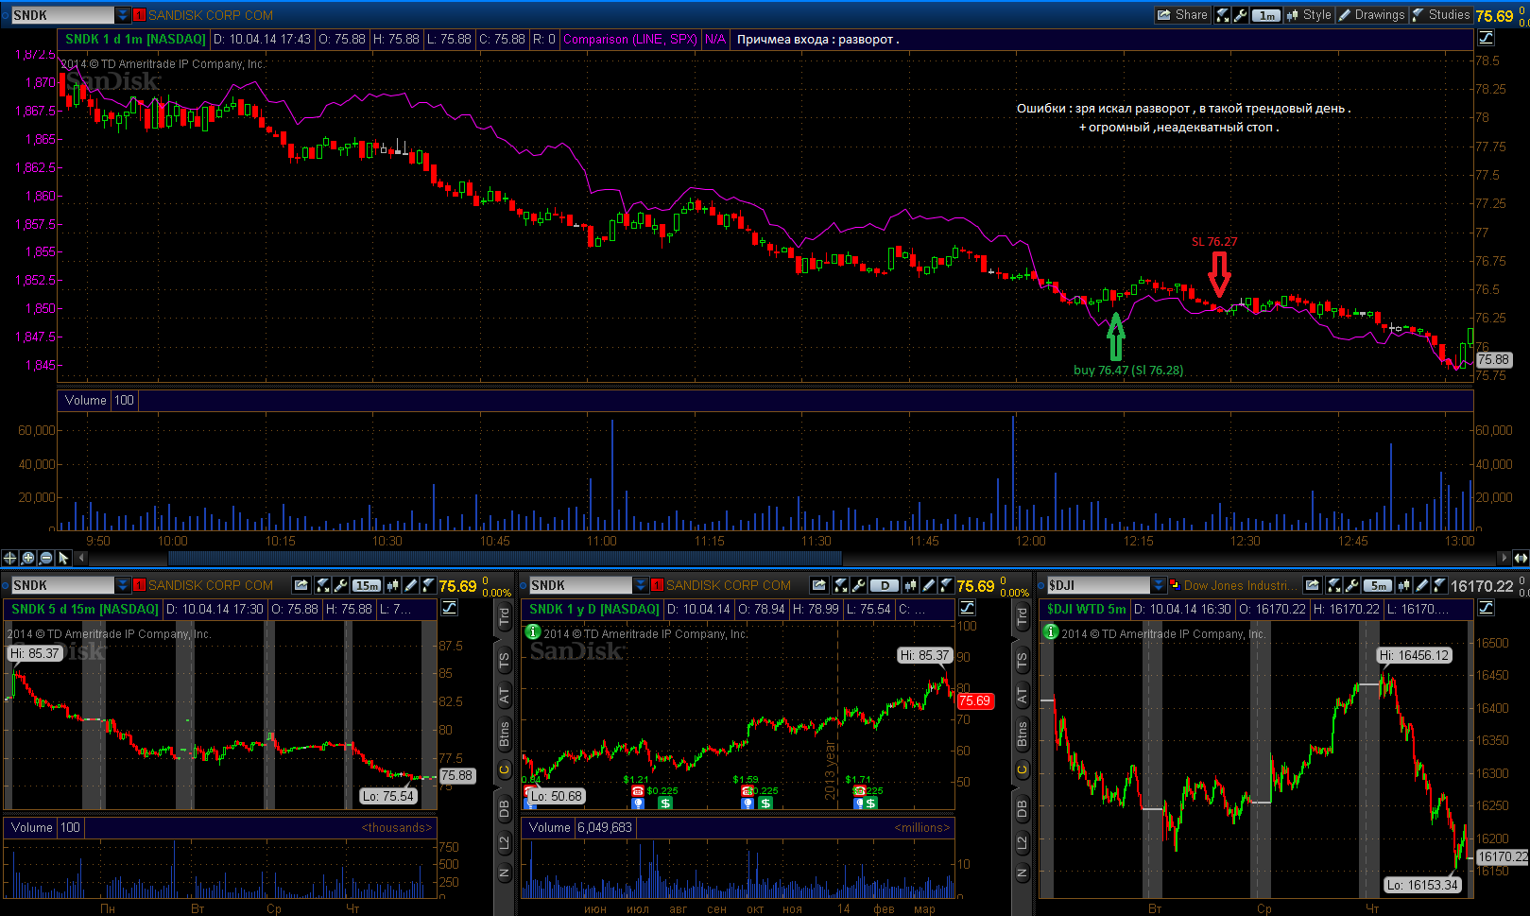The image size is (1530, 916).
Task: Open the wrench settings on the daily chart
Action: pyautogui.click(x=858, y=585)
